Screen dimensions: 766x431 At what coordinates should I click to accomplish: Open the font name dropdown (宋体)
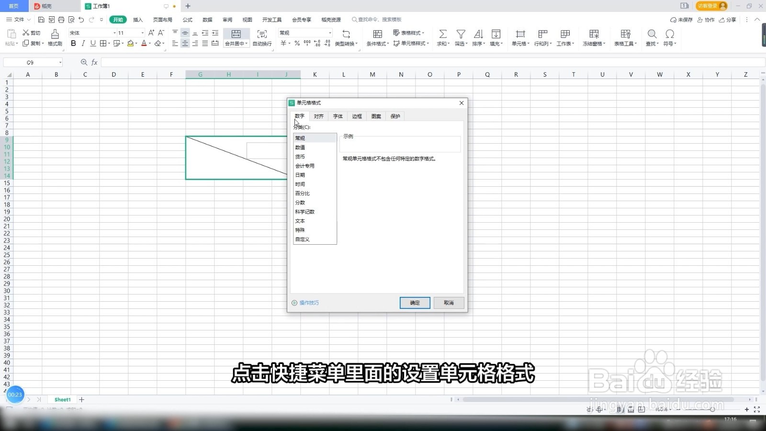pos(114,33)
